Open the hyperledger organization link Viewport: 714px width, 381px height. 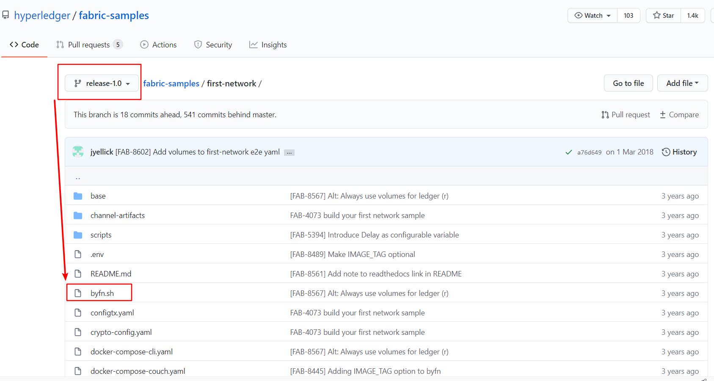coord(42,16)
